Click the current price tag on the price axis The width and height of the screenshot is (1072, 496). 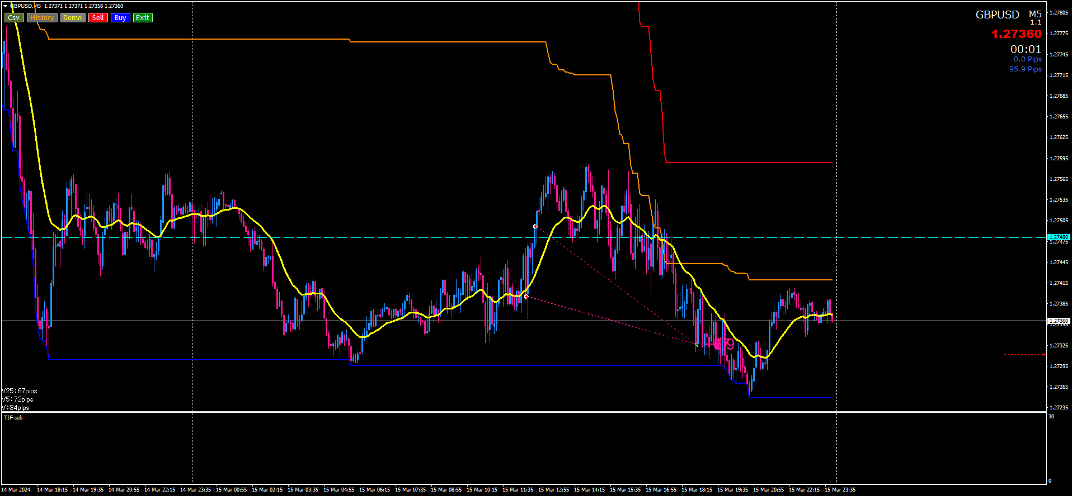click(x=1059, y=321)
